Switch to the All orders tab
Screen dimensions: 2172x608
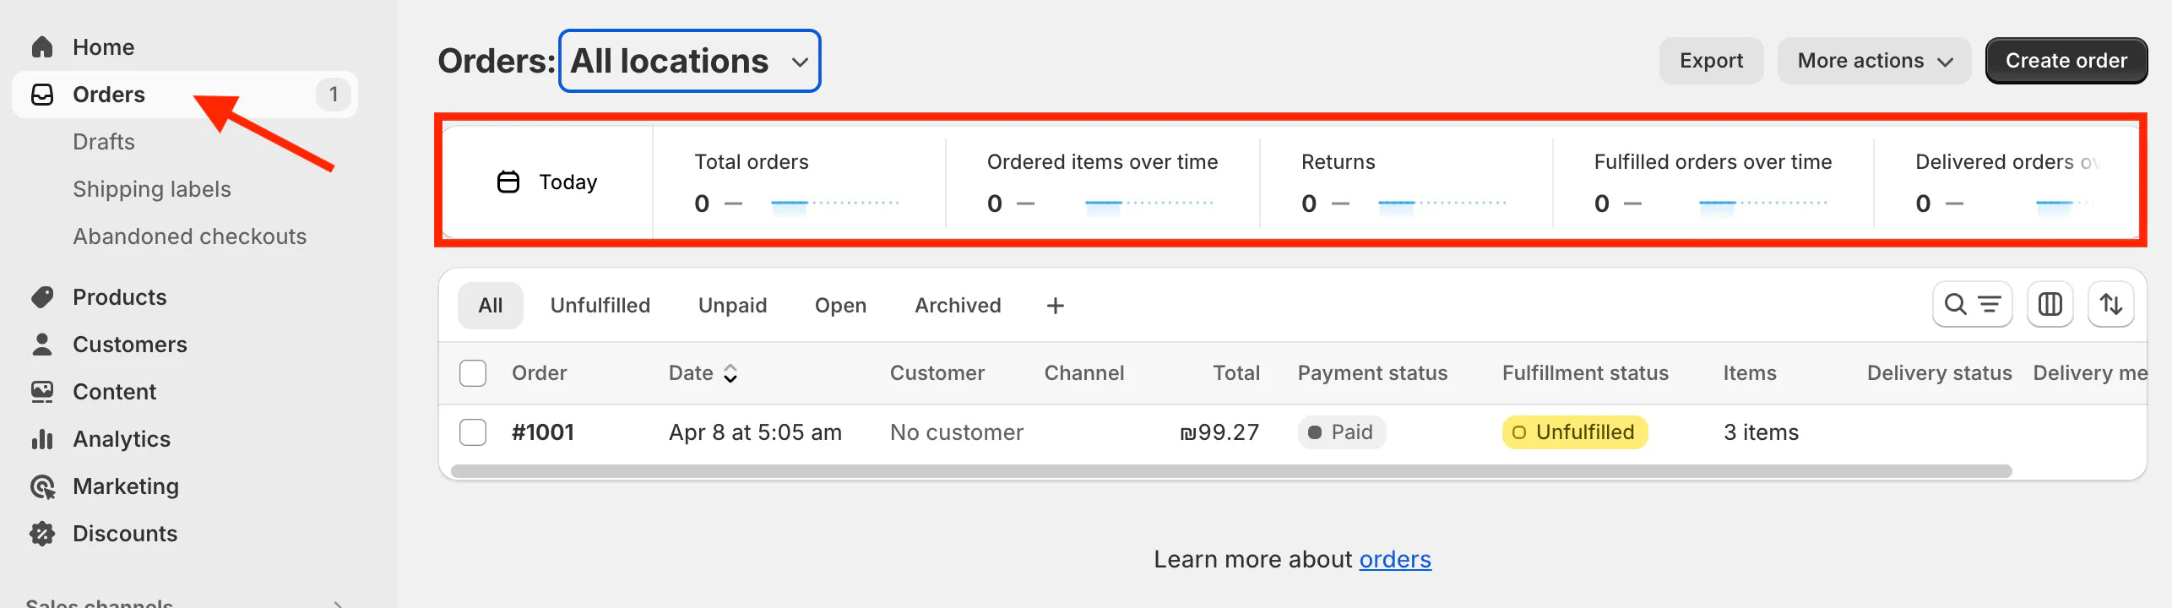click(491, 306)
